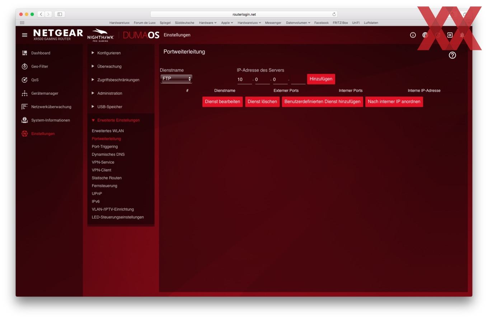
Task: Open Fernsteuerung settings
Action: pyautogui.click(x=104, y=186)
